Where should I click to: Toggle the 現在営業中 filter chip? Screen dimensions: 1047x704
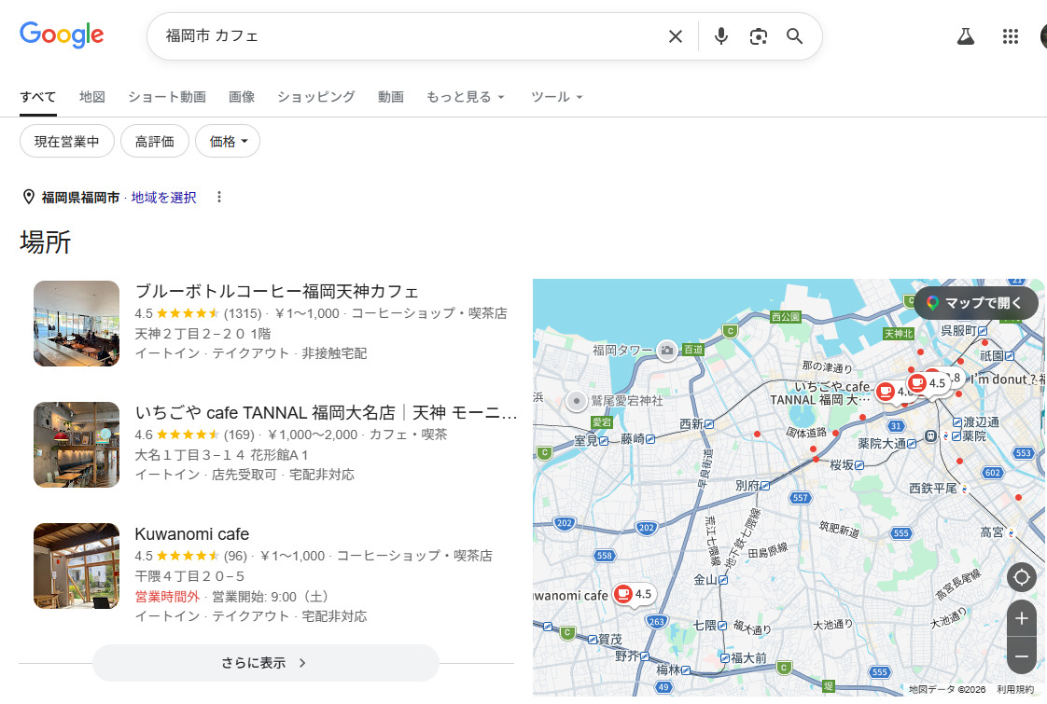[67, 142]
